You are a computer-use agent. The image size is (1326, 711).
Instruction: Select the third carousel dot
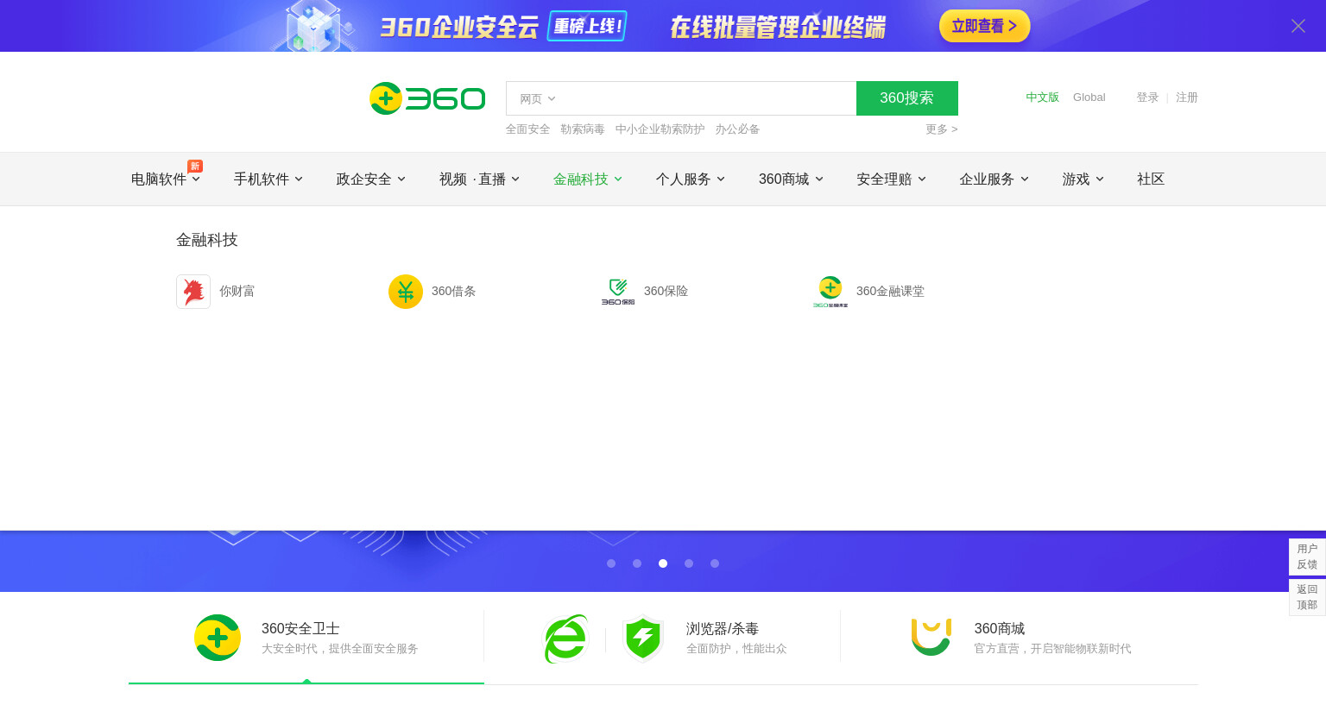(x=663, y=563)
